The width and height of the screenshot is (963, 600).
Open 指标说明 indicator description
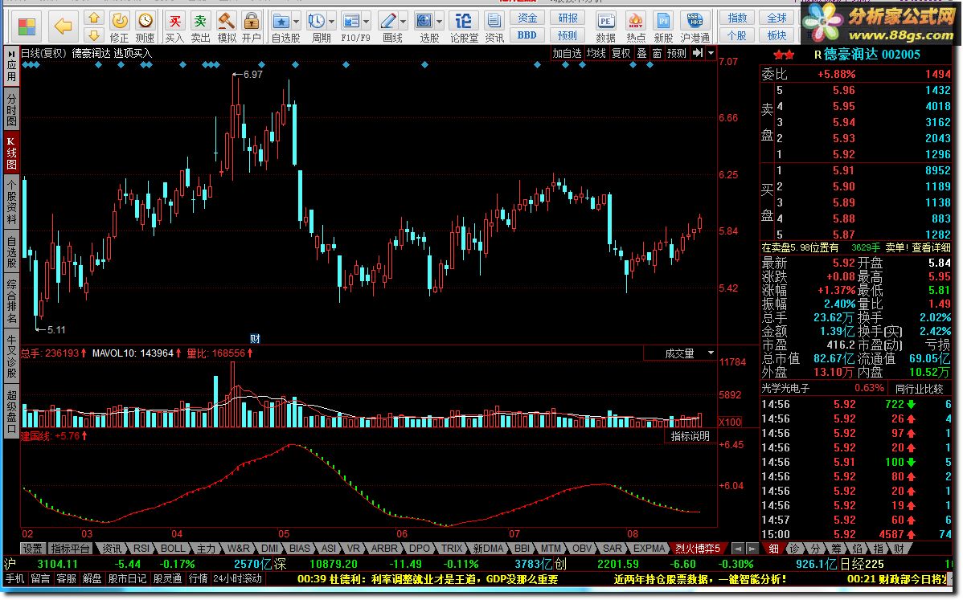pyautogui.click(x=690, y=436)
